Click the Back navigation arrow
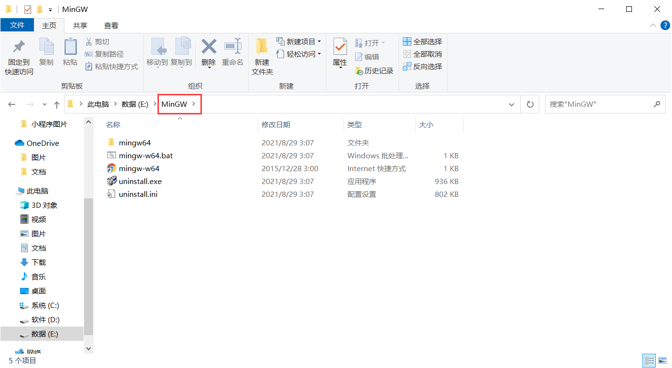Image resolution: width=672 pixels, height=368 pixels. click(x=12, y=104)
